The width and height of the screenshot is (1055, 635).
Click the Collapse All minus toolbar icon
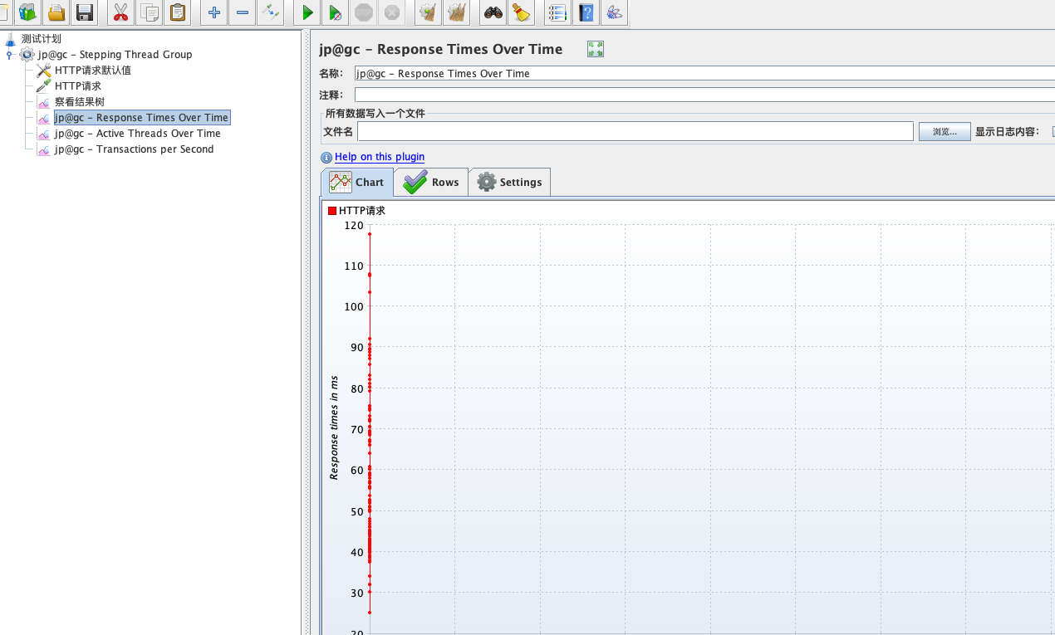(242, 12)
